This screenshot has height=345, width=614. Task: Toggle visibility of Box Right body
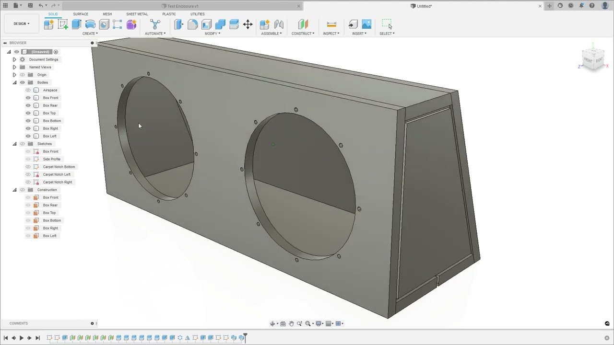28,128
